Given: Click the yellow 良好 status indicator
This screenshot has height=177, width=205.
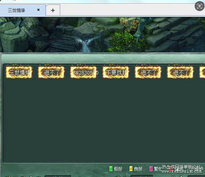Looking at the screenshot, I should 131,169.
